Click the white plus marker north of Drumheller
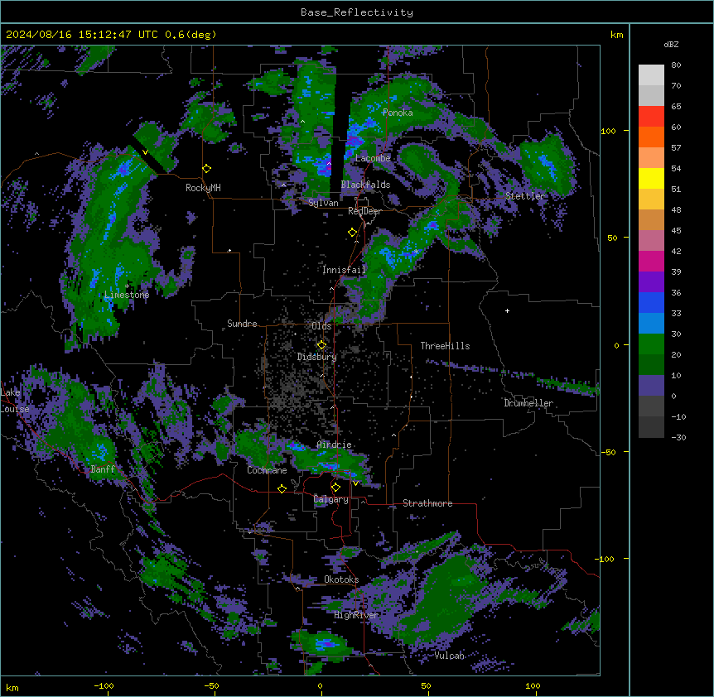This screenshot has width=714, height=697. (x=507, y=310)
